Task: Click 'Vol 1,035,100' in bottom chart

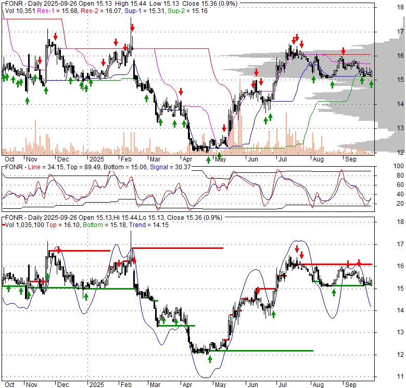Action: point(24,225)
